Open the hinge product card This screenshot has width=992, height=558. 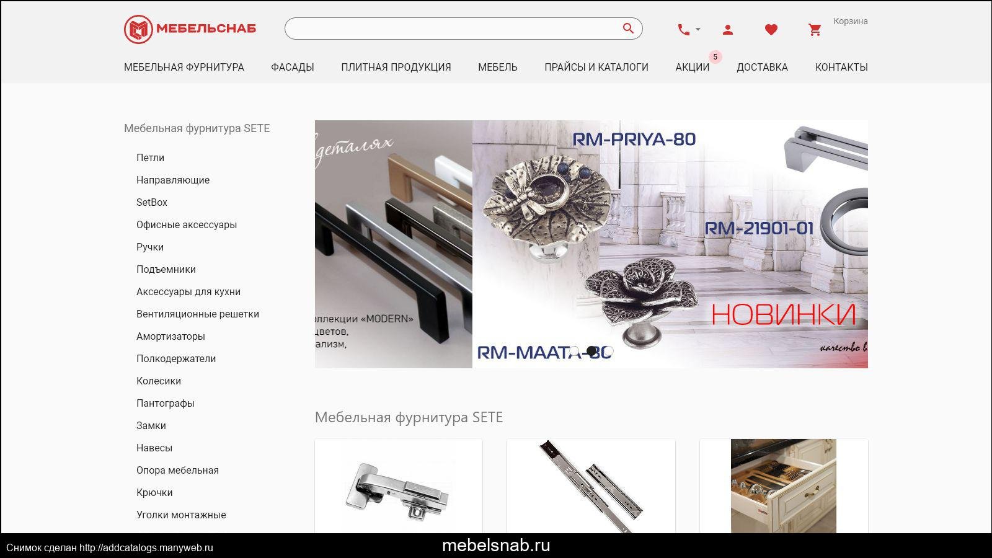[399, 487]
